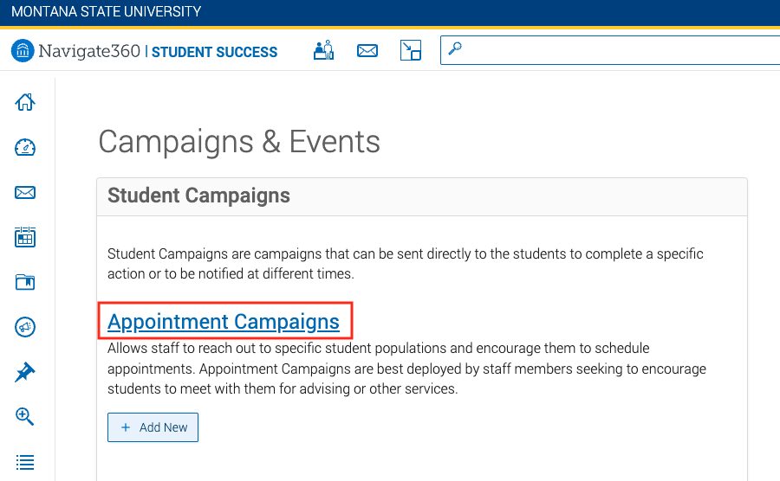Open the list icon in the sidebar
Viewport: 780px width, 481px height.
(25, 462)
